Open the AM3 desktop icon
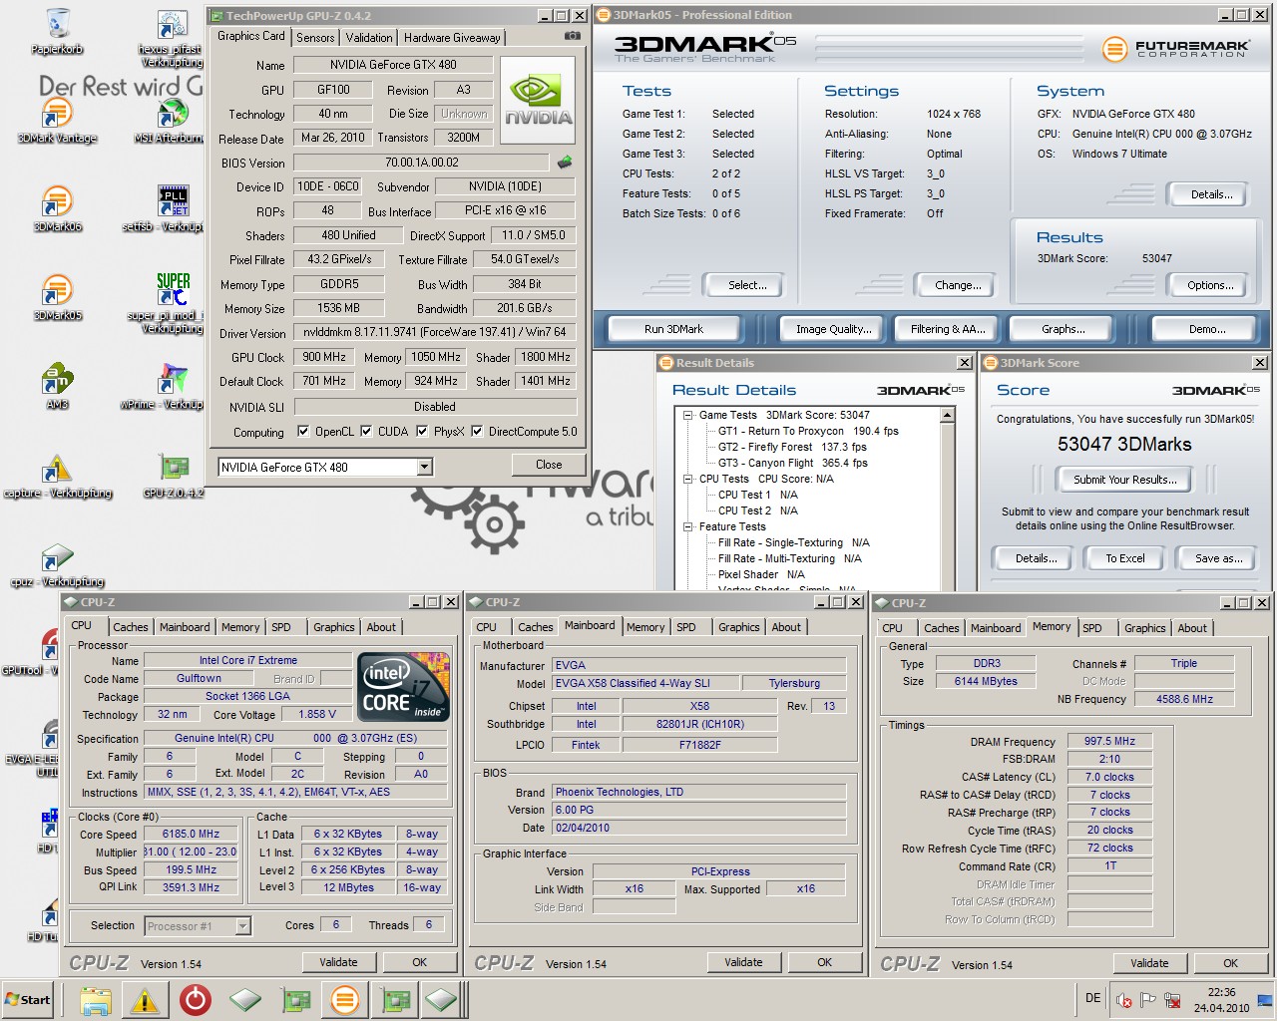 click(x=57, y=385)
